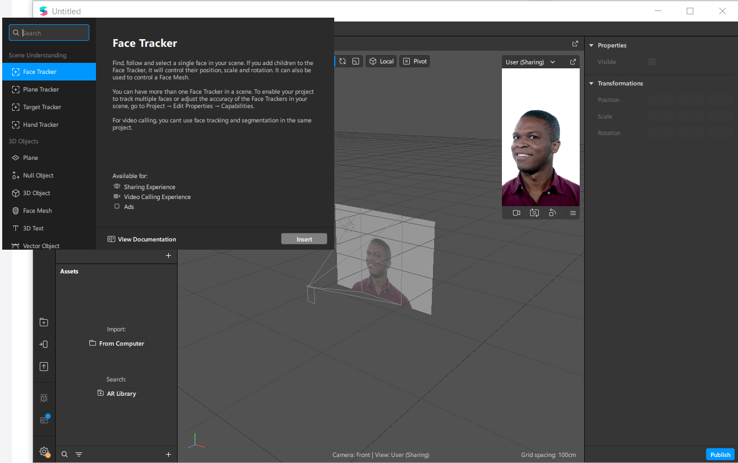Click the first Position value field
The image size is (738, 463).
(x=661, y=100)
